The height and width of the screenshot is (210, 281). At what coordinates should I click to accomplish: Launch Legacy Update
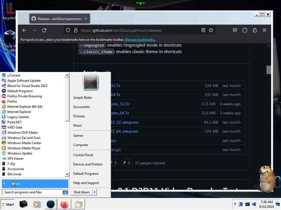pos(18,117)
